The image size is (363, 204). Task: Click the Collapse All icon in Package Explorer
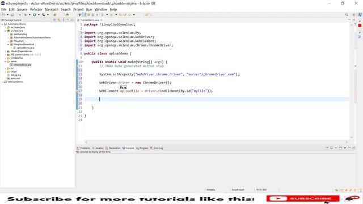coord(54,20)
